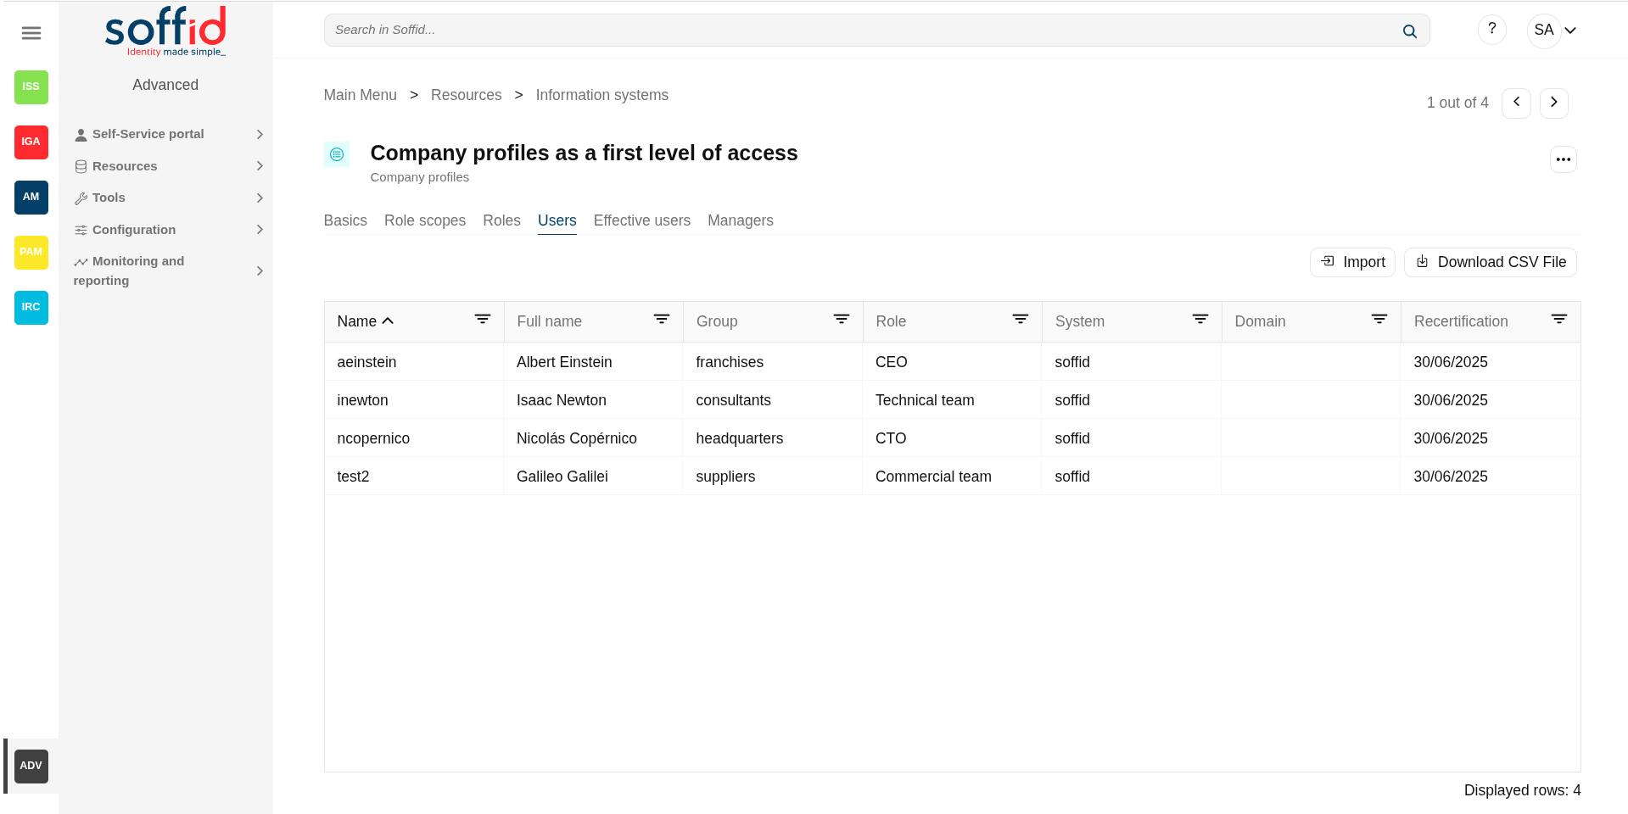Expand the Self-Service portal menu
This screenshot has height=814, width=1628.
[x=170, y=134]
